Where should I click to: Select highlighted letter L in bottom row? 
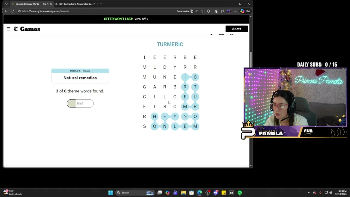coord(175,126)
